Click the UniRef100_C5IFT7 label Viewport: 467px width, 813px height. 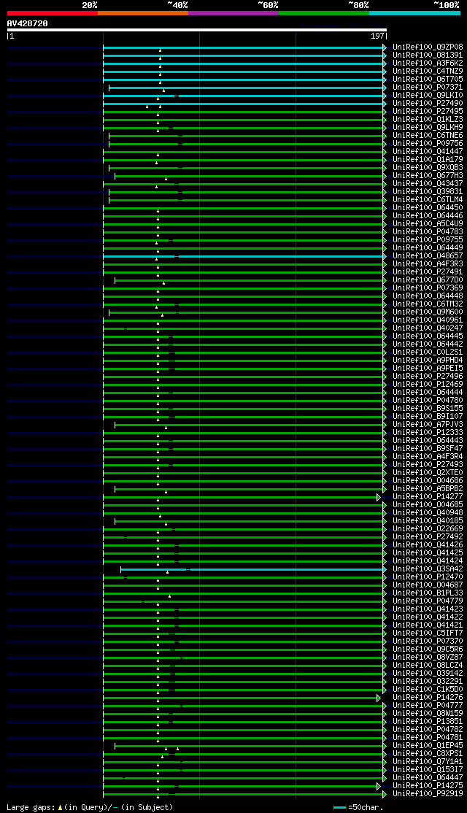[x=428, y=633]
